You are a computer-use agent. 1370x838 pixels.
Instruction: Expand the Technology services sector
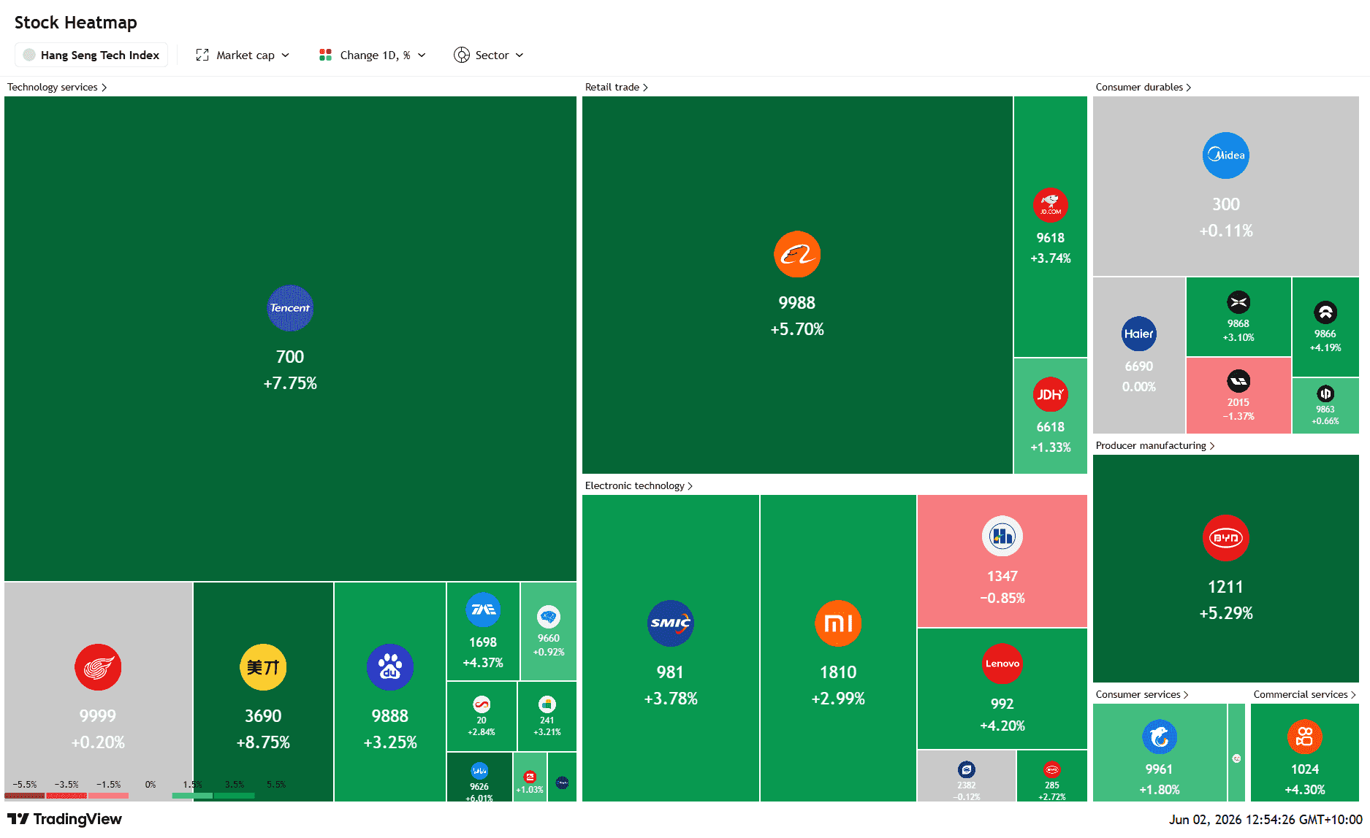(x=57, y=87)
